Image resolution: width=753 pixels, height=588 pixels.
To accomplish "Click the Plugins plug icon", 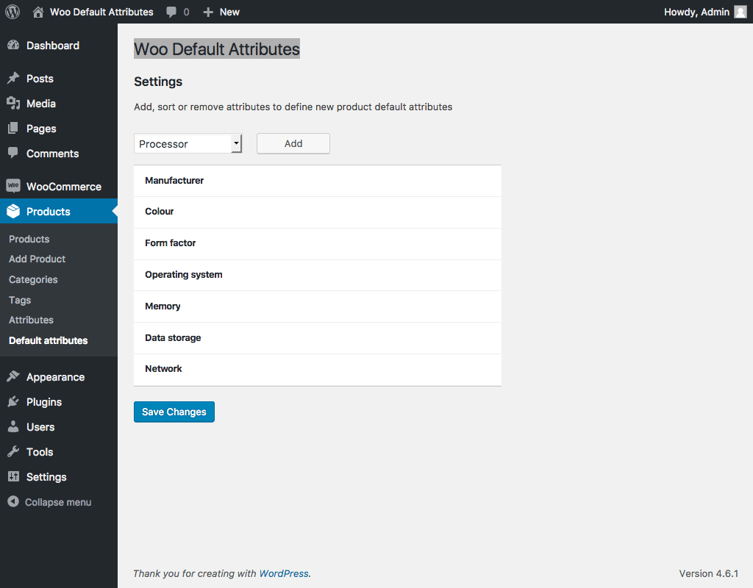I will [x=13, y=402].
